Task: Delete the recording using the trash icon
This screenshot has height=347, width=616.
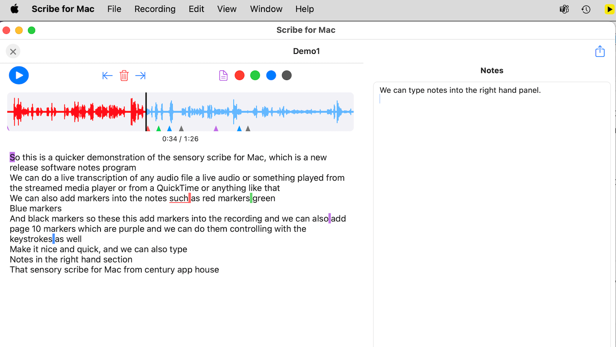Action: (x=124, y=75)
